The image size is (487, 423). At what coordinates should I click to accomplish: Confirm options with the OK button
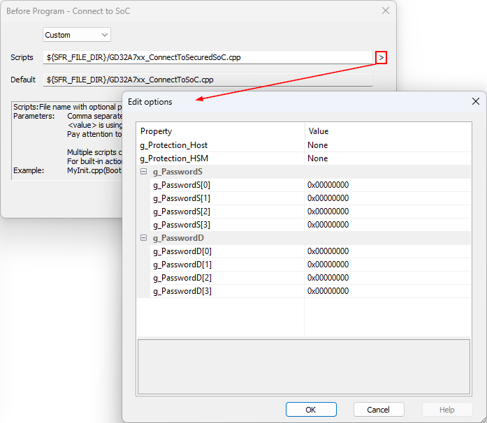click(311, 410)
